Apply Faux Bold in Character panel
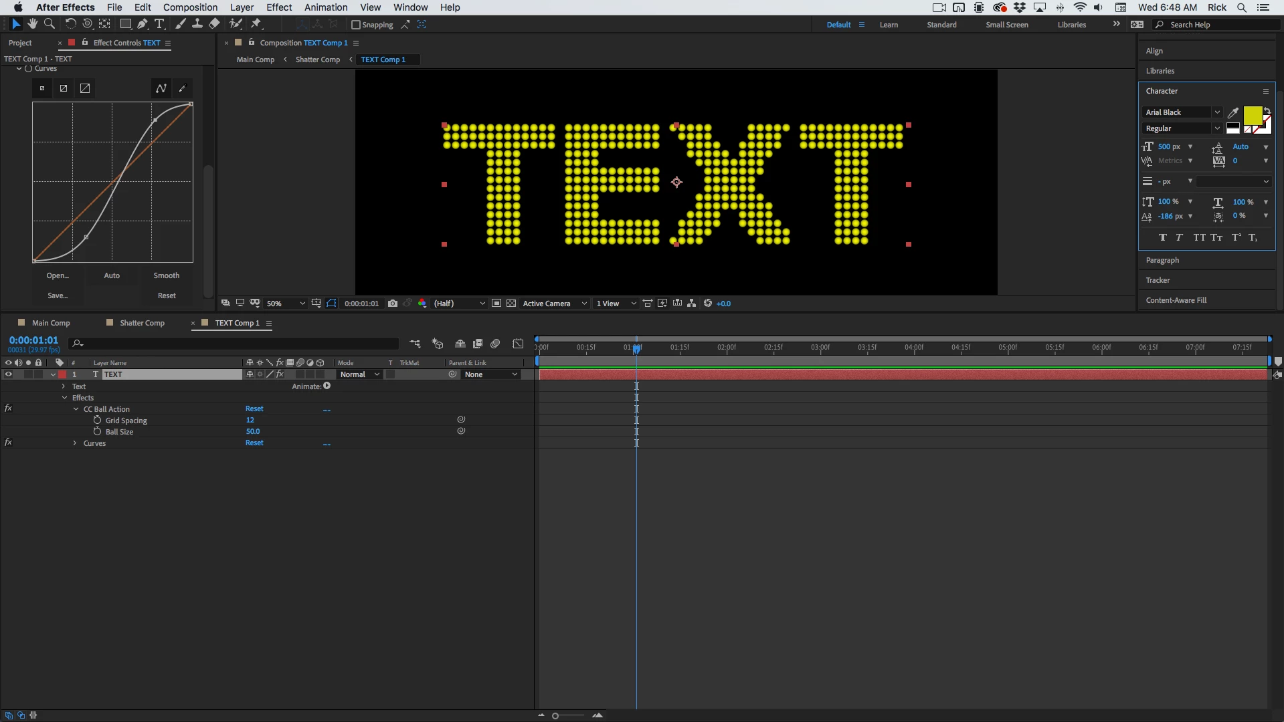The width and height of the screenshot is (1284, 722). coord(1163,238)
